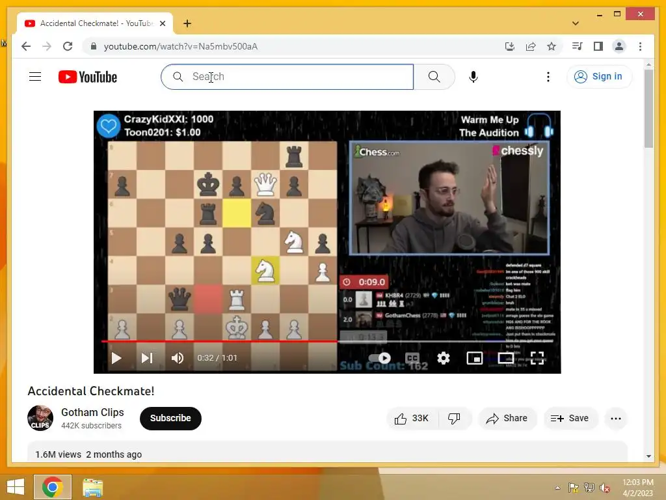Image resolution: width=666 pixels, height=500 pixels.
Task: Open the Windows Start menu
Action: [16, 487]
